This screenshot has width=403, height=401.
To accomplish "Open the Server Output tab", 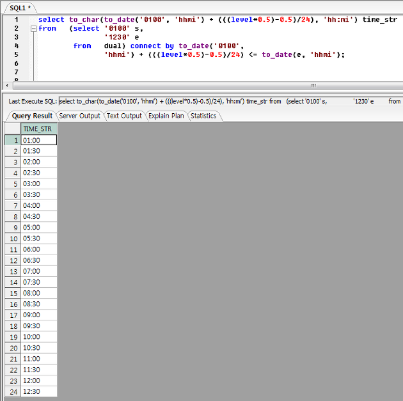I will pos(80,116).
